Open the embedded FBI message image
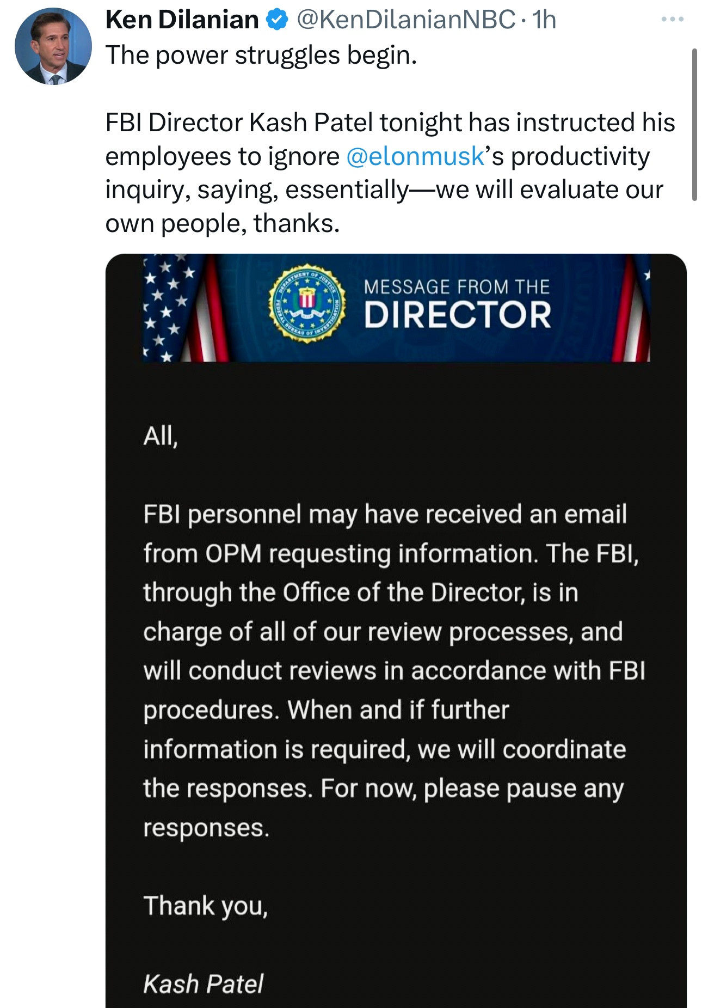 (396, 631)
